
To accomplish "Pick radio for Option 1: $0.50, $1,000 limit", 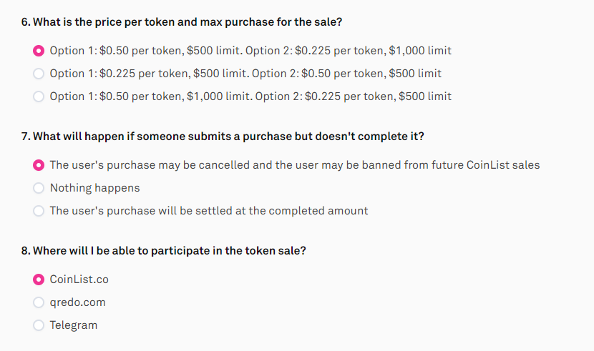I will tap(39, 97).
